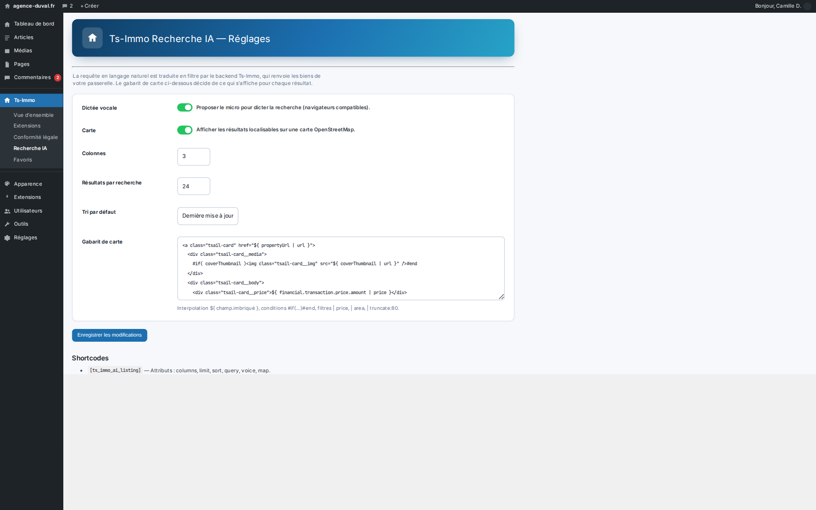
Task: Click the house logo in Réglages header
Action: click(92, 38)
